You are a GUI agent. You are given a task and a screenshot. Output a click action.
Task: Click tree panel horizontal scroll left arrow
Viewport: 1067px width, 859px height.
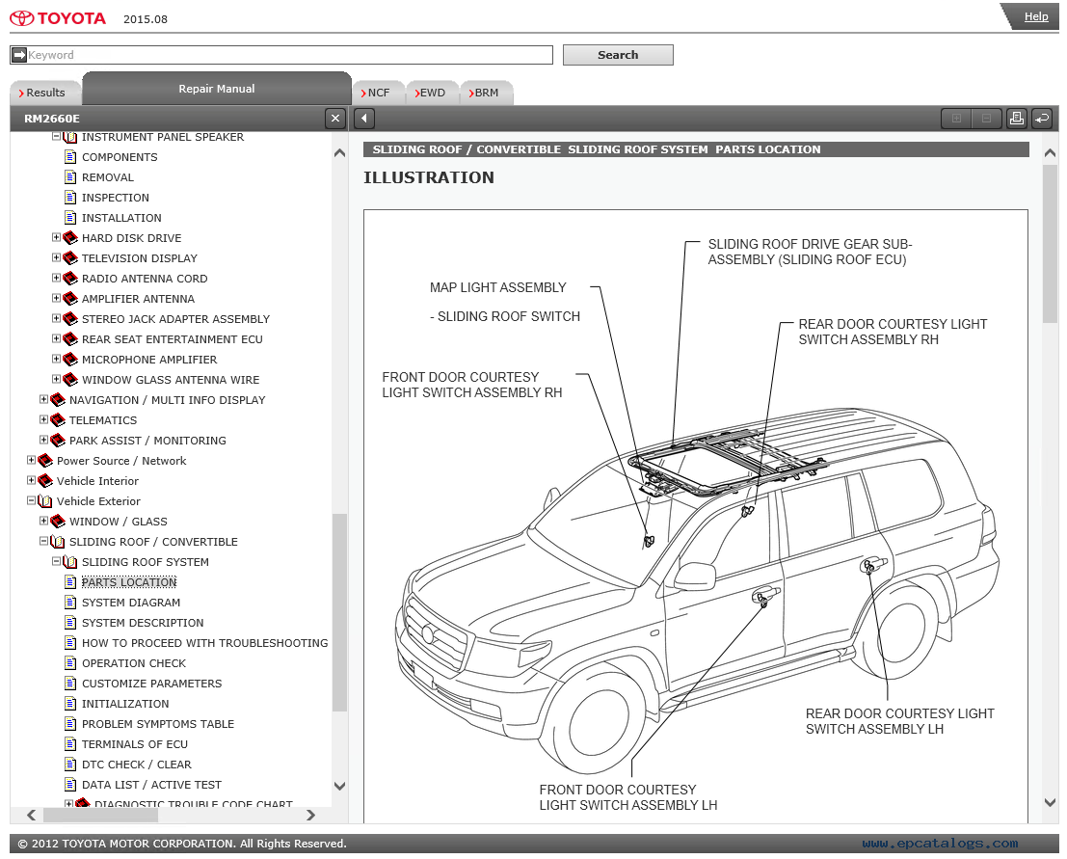(31, 815)
